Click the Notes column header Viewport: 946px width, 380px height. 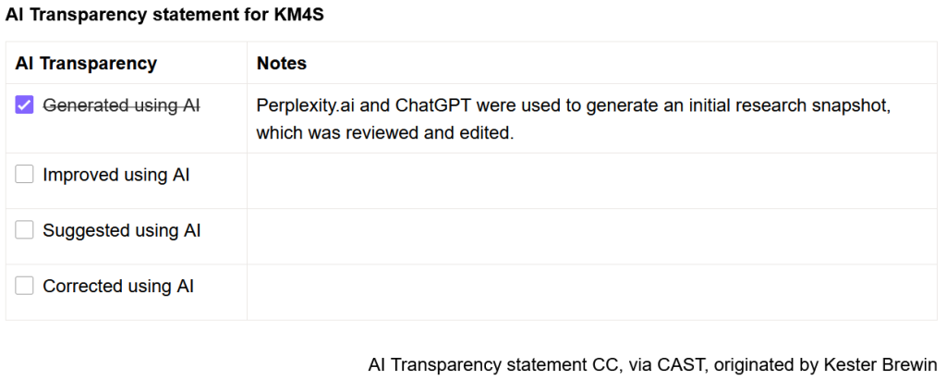point(282,64)
